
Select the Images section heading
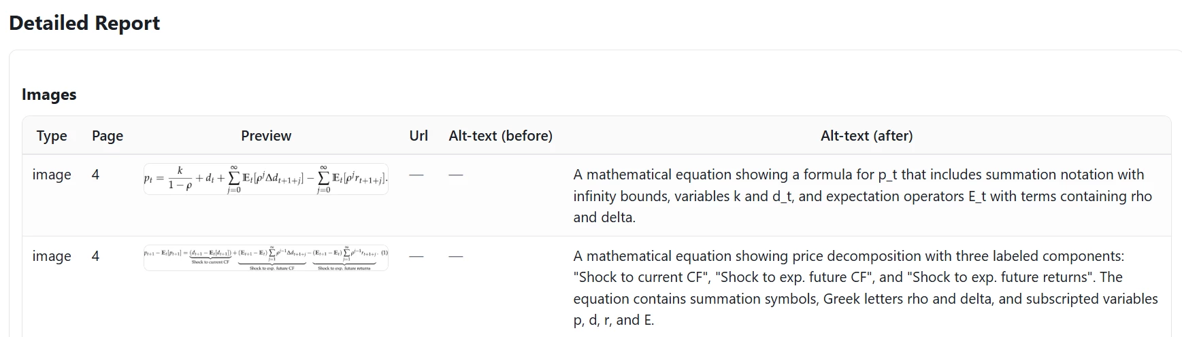[x=49, y=94]
